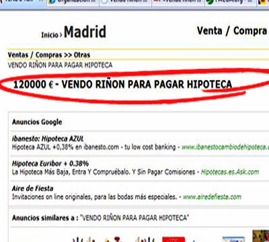Viewport: 269px width, 242px height.
Task: Open the Otras subcategory link
Action: (x=82, y=55)
